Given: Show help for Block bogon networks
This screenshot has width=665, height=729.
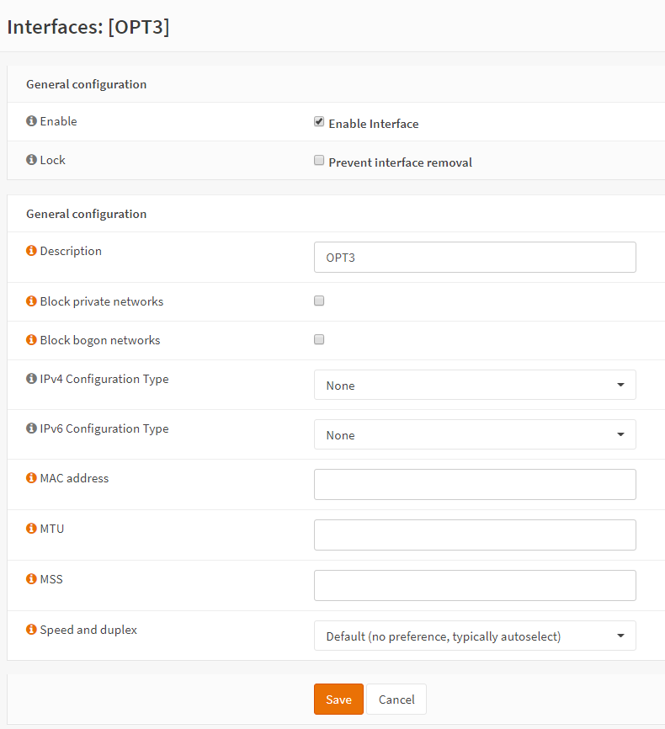Looking at the screenshot, I should (32, 340).
